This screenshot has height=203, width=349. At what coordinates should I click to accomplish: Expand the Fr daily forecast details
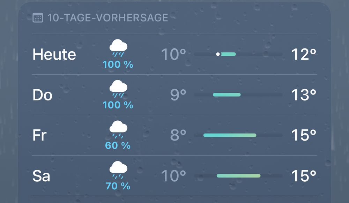pos(174,135)
